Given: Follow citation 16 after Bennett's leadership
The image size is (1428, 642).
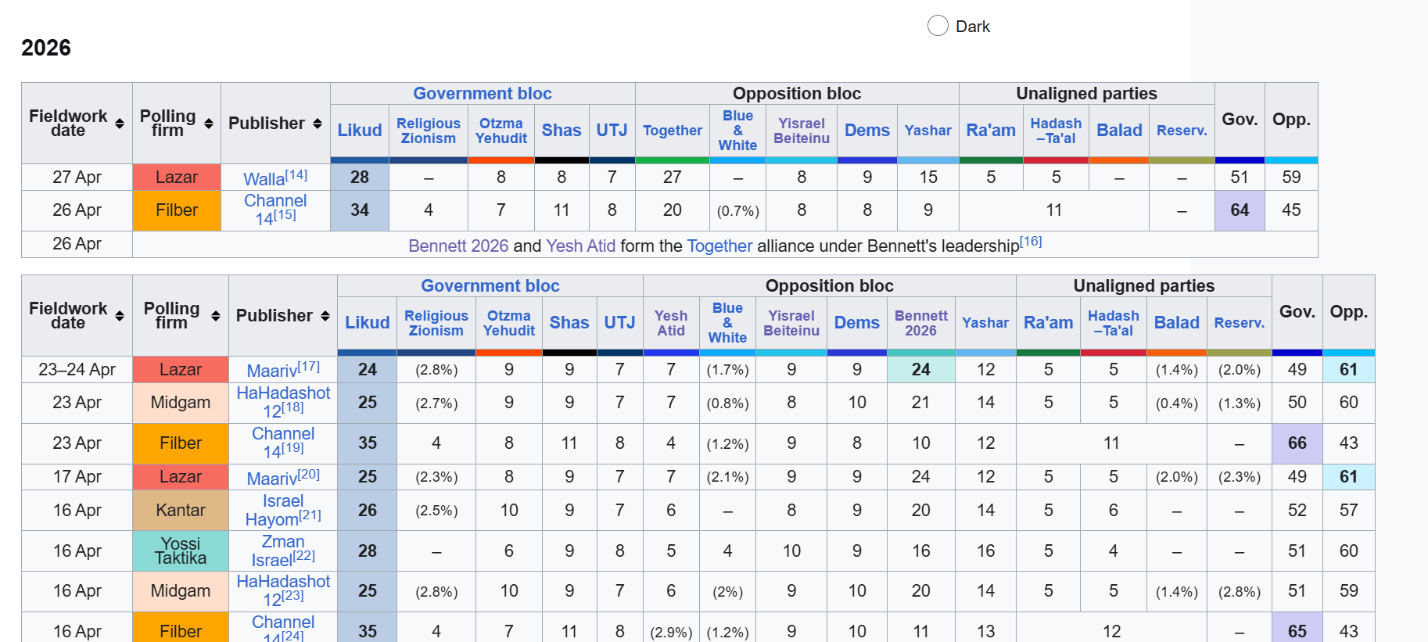Looking at the screenshot, I should pyautogui.click(x=1031, y=242).
